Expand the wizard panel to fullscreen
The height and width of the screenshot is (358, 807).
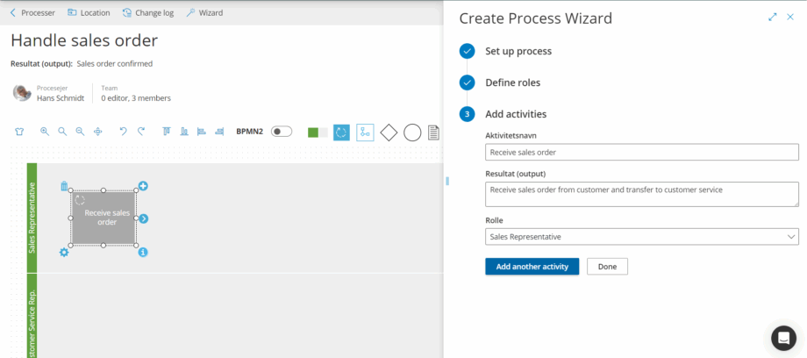pos(773,17)
